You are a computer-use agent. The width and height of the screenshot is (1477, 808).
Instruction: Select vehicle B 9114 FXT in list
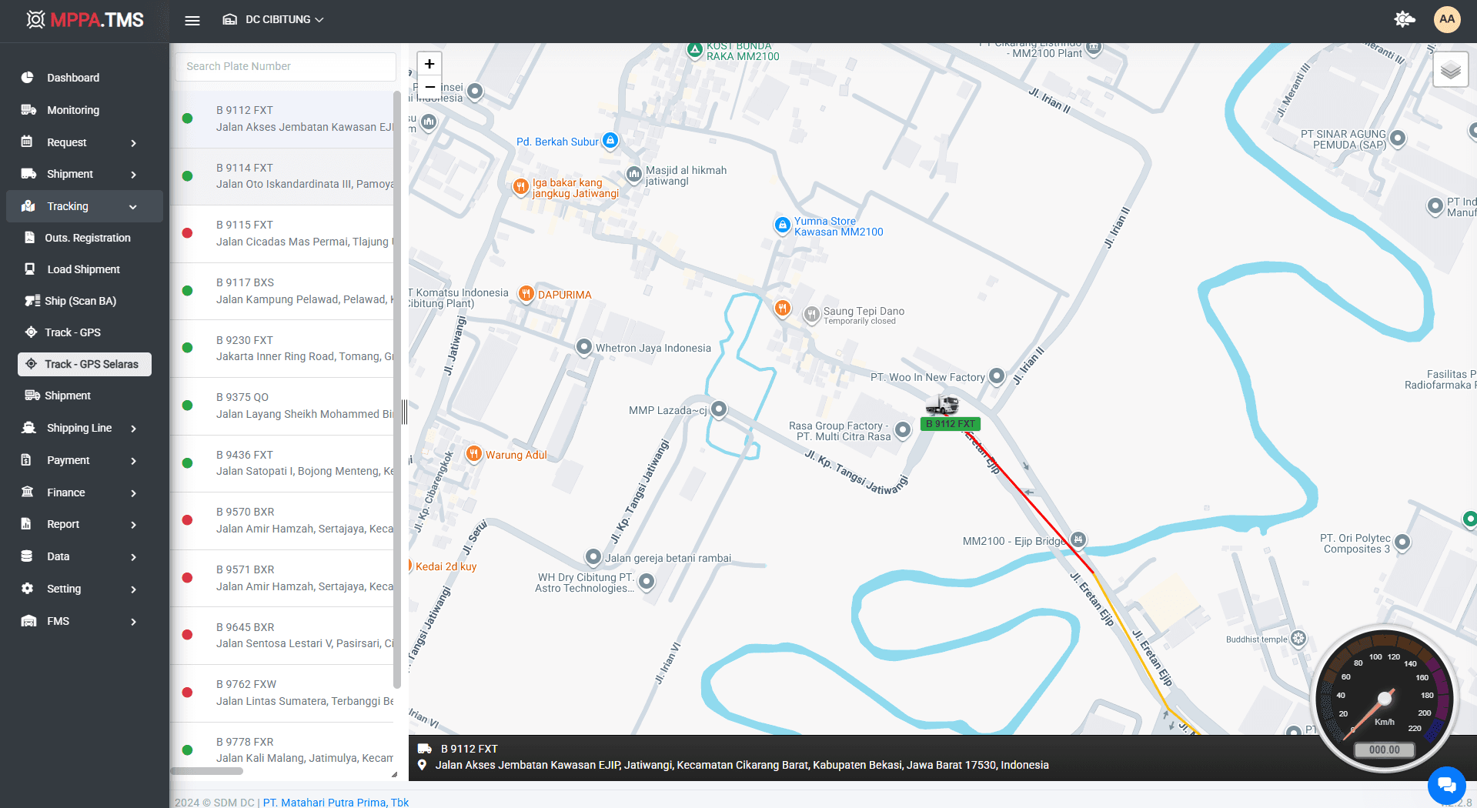click(282, 176)
